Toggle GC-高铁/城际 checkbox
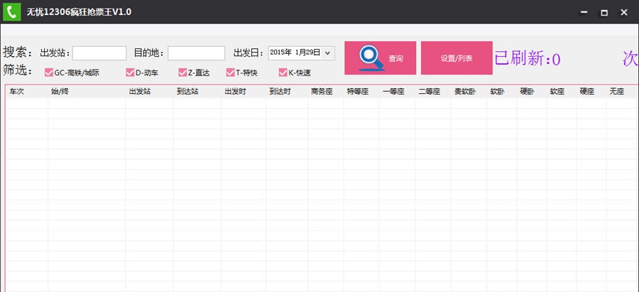This screenshot has width=639, height=292. [x=49, y=72]
